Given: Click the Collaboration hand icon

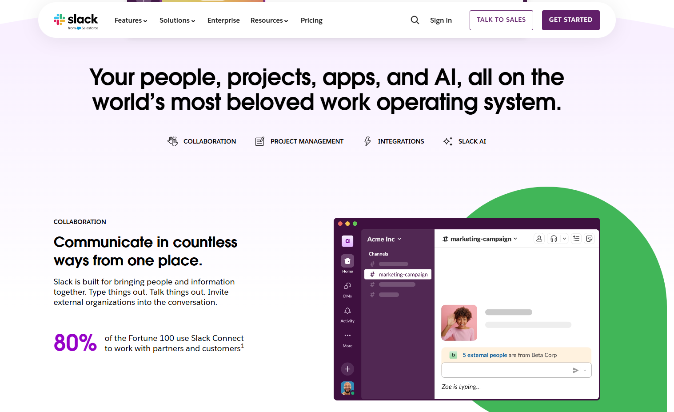Looking at the screenshot, I should pyautogui.click(x=173, y=141).
